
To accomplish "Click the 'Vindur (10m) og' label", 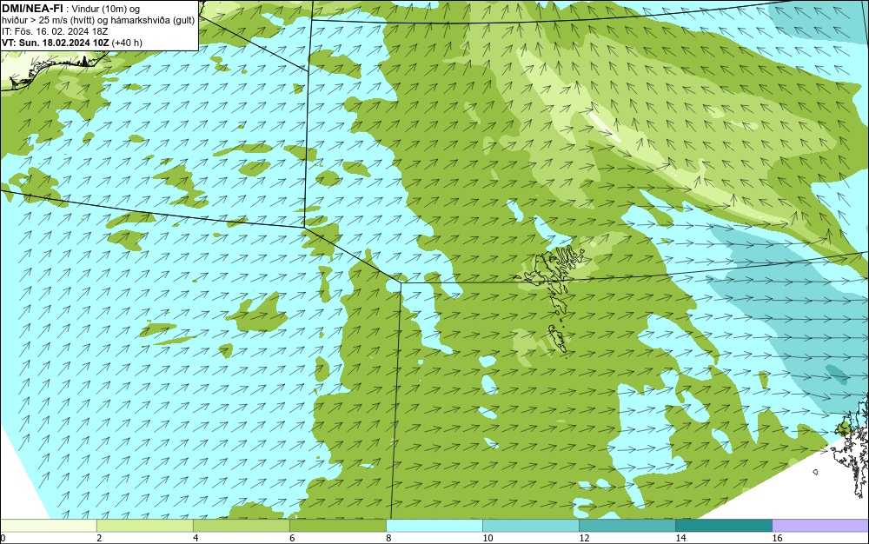I will pos(106,9).
